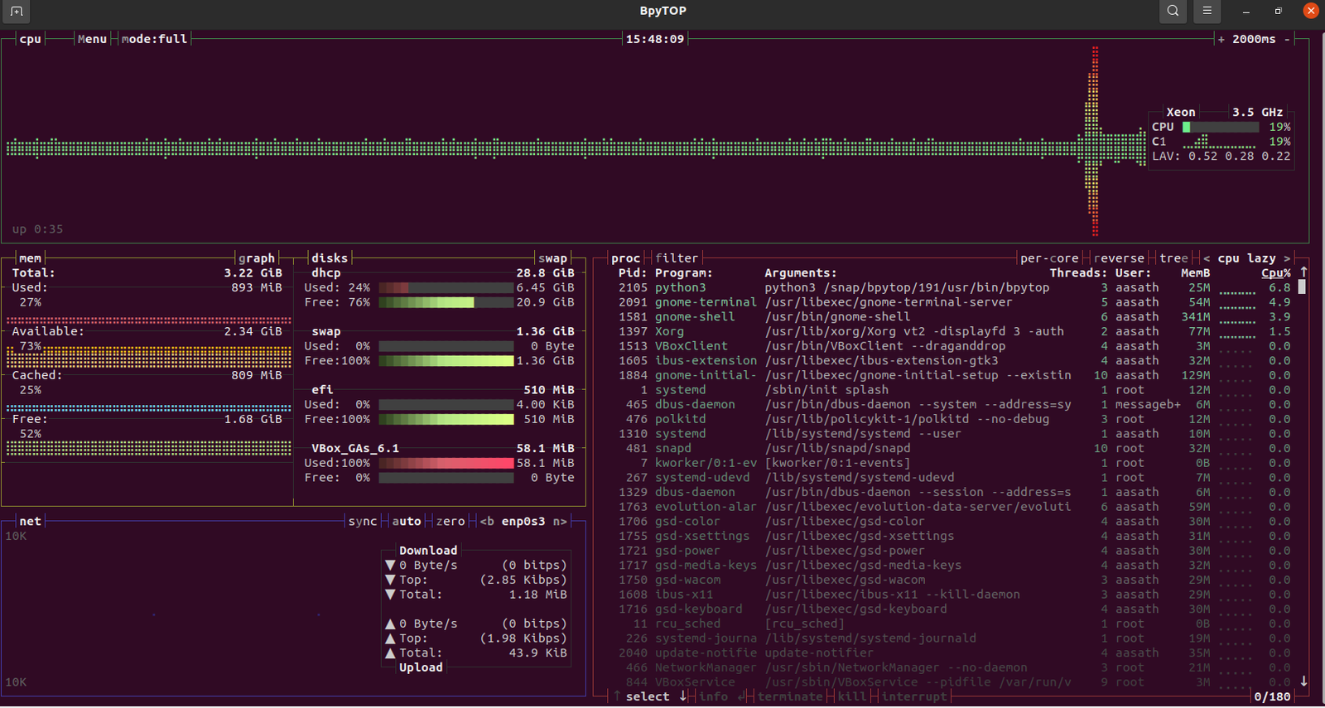Move process selection down with the down arrow next to select

[683, 696]
